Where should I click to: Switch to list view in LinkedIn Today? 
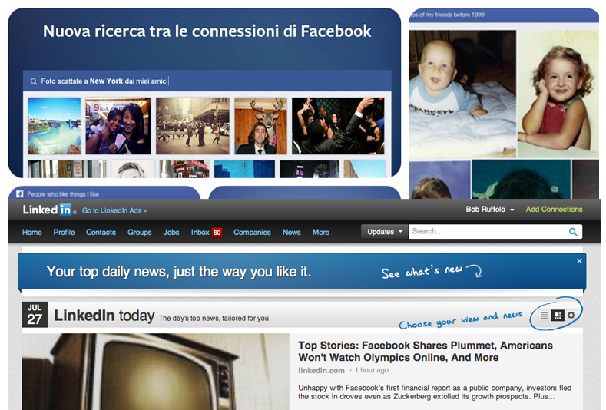click(x=545, y=316)
